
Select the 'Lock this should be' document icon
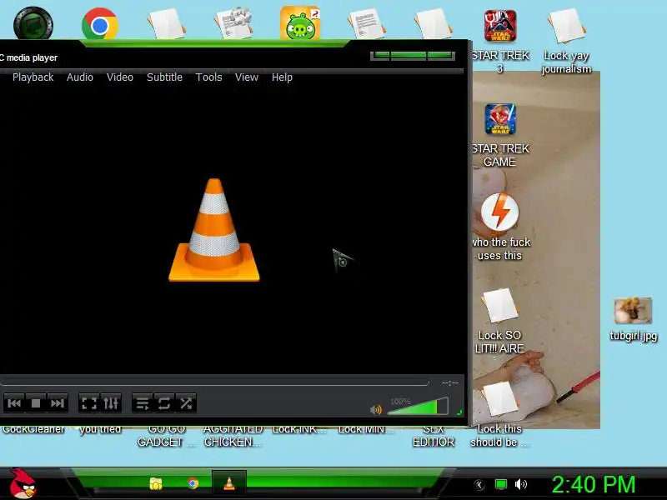[x=499, y=399]
